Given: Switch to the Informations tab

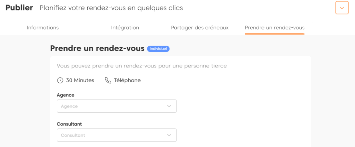Looking at the screenshot, I should (43, 28).
